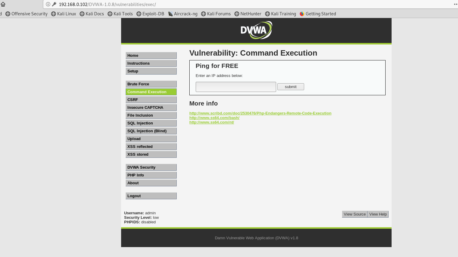The image size is (458, 257).
Task: Select the Insecure CAPTCHA menu item
Action: 151,108
